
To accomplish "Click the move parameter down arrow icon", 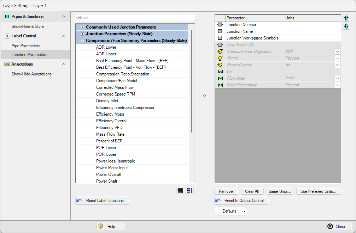I will point(346,26).
